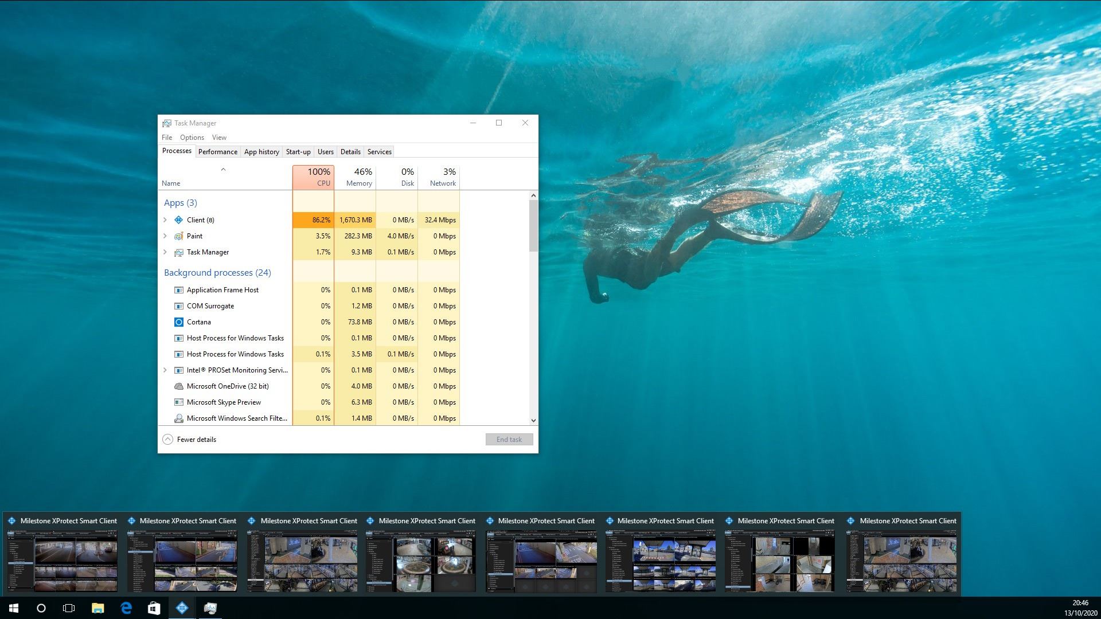Screen dimensions: 1101x619
Task: Switch to the Start-up tab
Action: pyautogui.click(x=298, y=151)
